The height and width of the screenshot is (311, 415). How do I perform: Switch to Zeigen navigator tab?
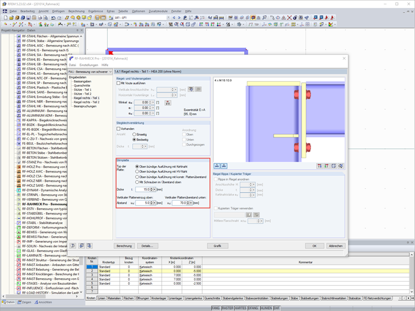(x=25, y=302)
